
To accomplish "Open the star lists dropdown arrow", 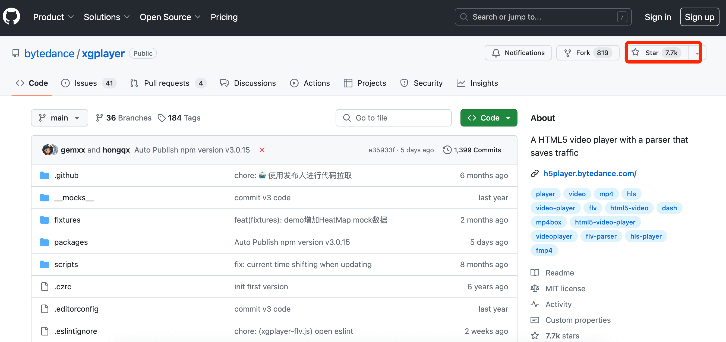I will tap(697, 53).
